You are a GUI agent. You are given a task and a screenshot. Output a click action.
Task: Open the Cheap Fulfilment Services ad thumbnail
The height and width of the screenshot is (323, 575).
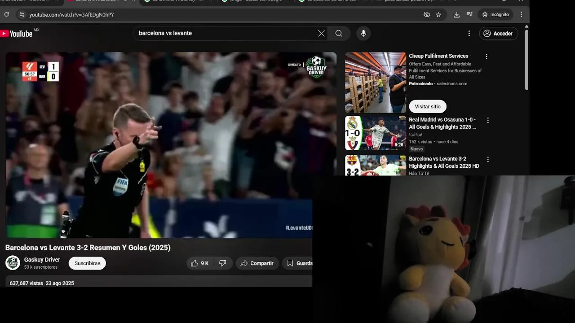point(376,83)
